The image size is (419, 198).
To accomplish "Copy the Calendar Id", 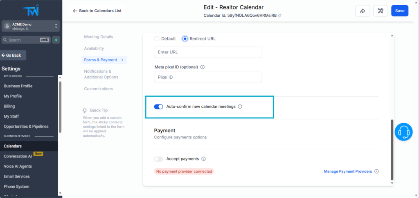I will [x=279, y=16].
